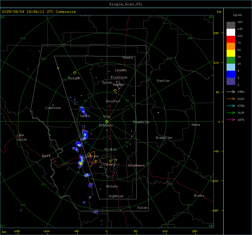The height and width of the screenshot is (235, 252).
Task: Click the cyan 27ZW arrow in legend
Action: pos(231,106)
